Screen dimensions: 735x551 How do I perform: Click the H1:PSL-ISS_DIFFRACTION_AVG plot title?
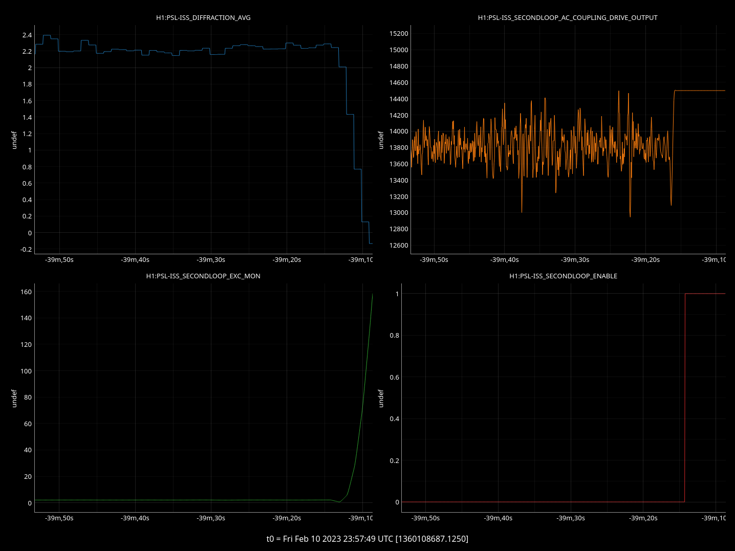[x=203, y=17]
